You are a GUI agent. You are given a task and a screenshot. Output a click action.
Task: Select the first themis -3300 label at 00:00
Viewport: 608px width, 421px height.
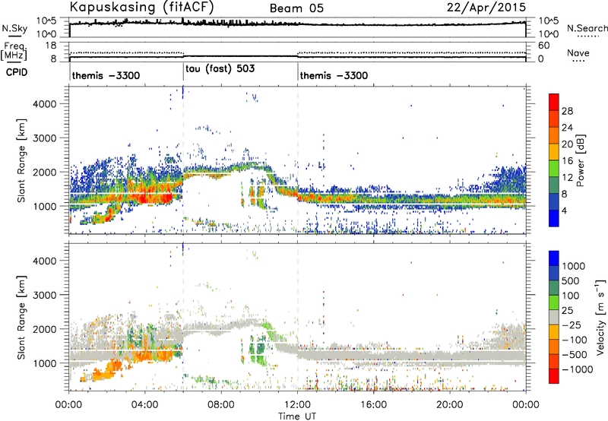106,75
